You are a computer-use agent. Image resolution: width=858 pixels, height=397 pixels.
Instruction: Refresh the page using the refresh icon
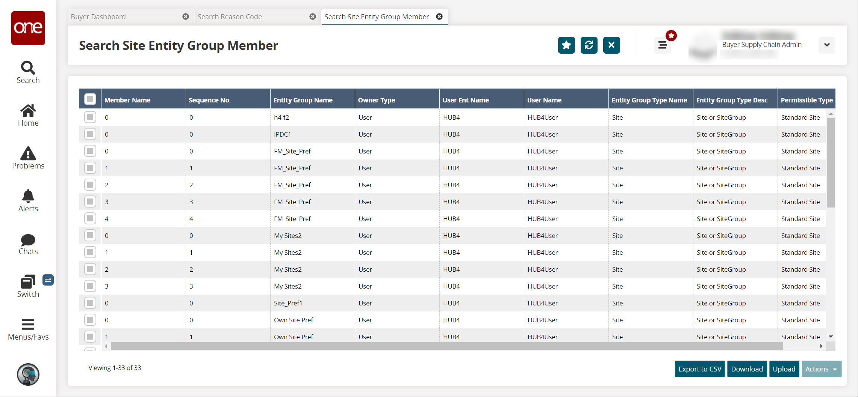point(589,45)
